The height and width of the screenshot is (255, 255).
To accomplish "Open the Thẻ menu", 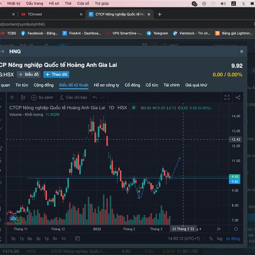I will pyautogui.click(x=68, y=3).
